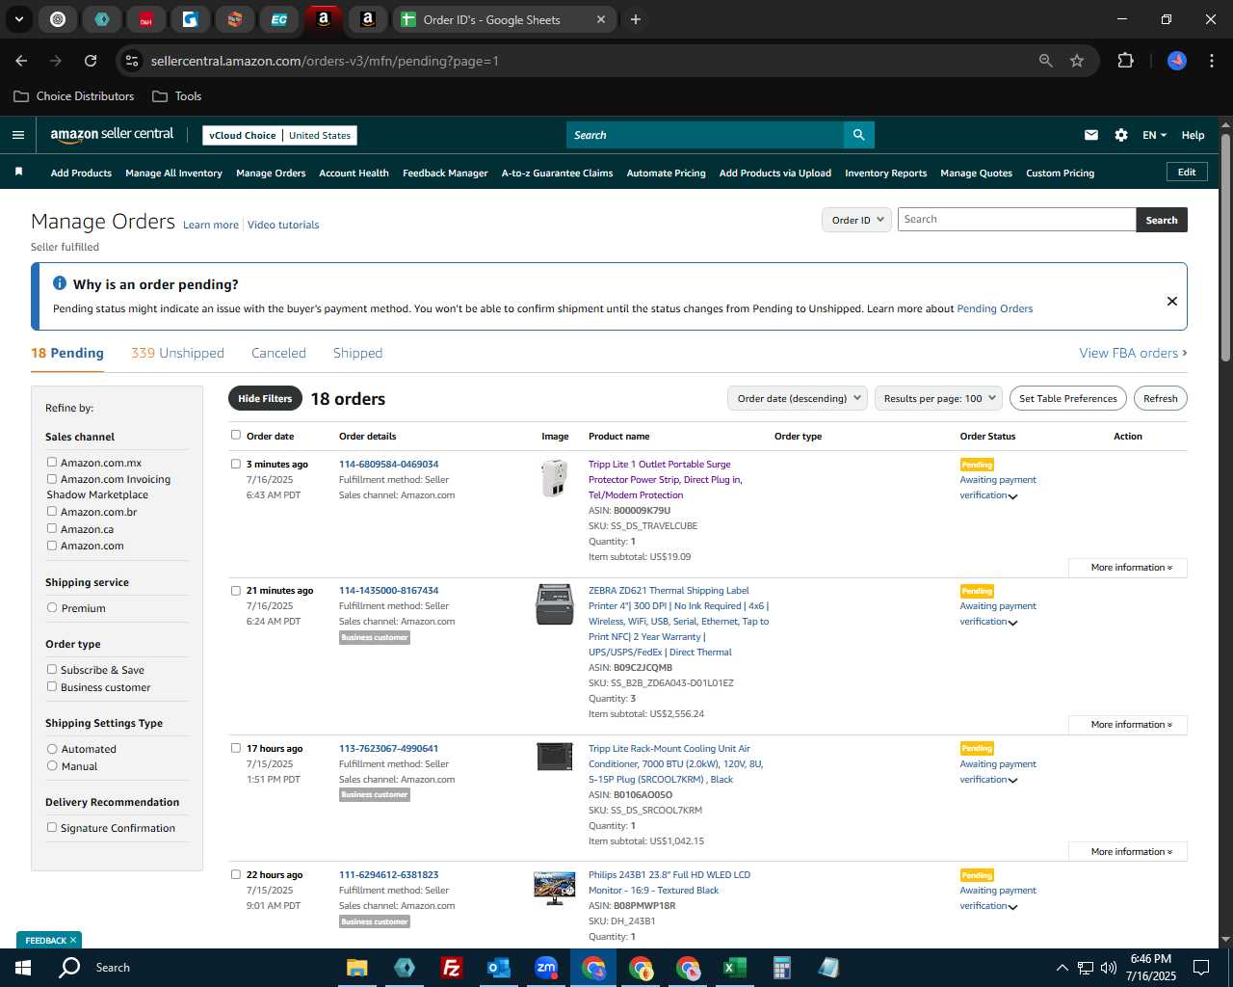This screenshot has width=1233, height=987.
Task: Check the Amazon.com.mx sales channel filter
Action: 52,462
